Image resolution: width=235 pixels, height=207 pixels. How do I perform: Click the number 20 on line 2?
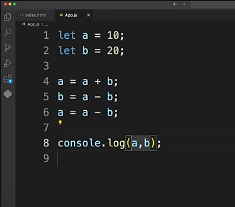pos(113,51)
